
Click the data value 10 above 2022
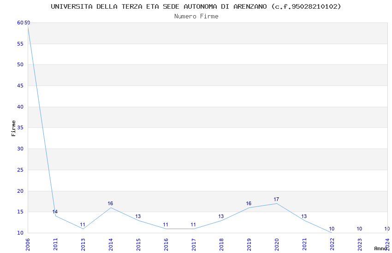(332, 229)
